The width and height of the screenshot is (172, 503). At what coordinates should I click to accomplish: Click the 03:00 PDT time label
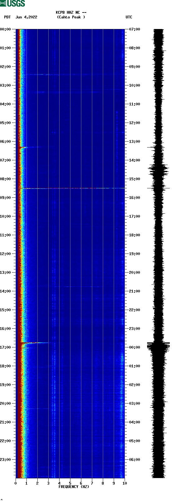click(6, 85)
